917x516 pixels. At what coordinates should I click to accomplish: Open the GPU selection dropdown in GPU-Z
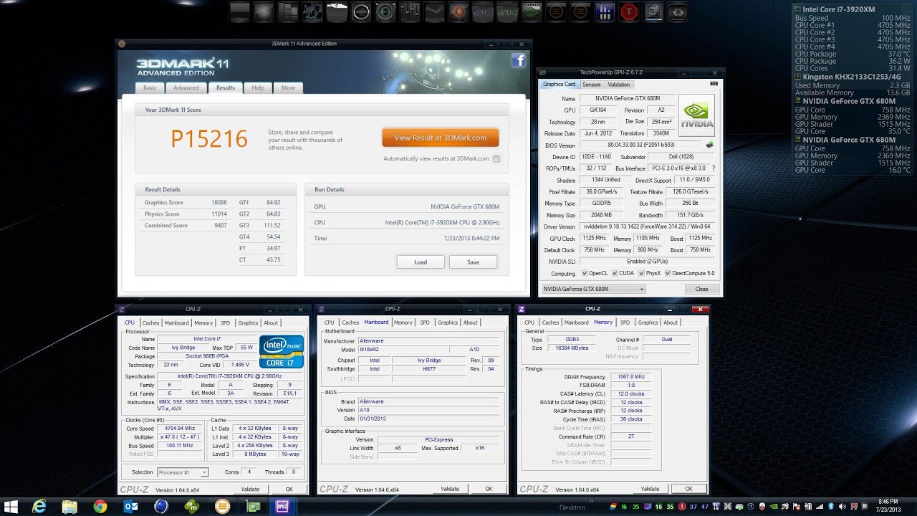[593, 289]
